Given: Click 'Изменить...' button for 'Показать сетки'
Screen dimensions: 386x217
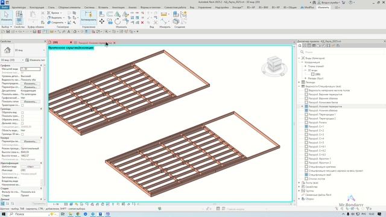Looking at the screenshot, I should 30,102.
